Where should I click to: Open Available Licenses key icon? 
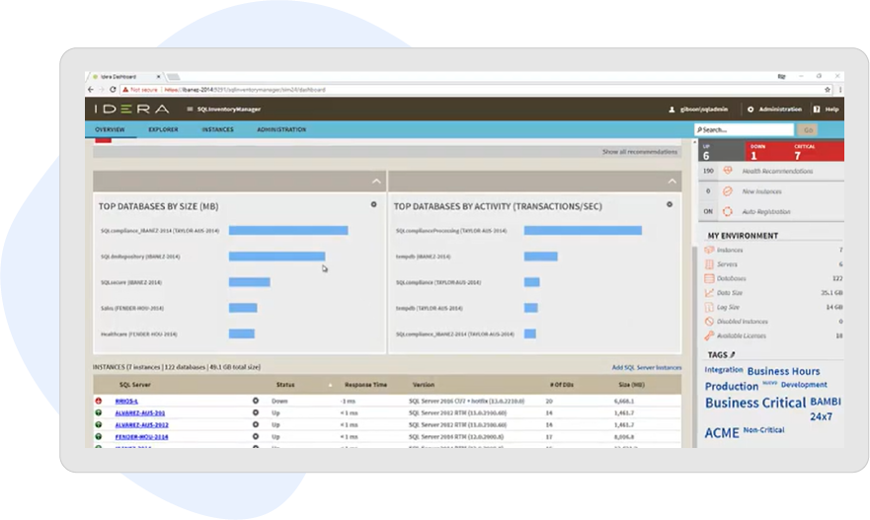tap(709, 335)
